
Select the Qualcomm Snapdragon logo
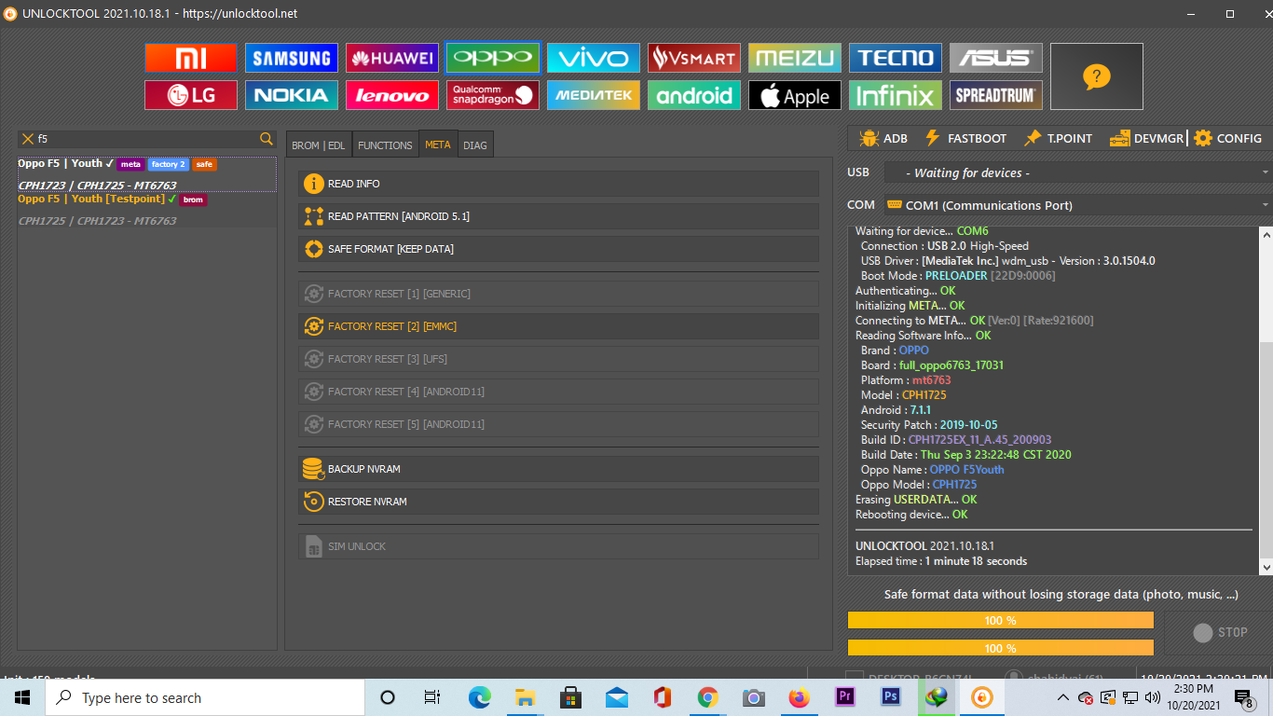[493, 95]
